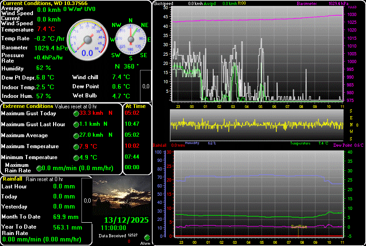Click the Maximum Average indicator LED
This screenshot has width=366, height=246.
point(76,136)
